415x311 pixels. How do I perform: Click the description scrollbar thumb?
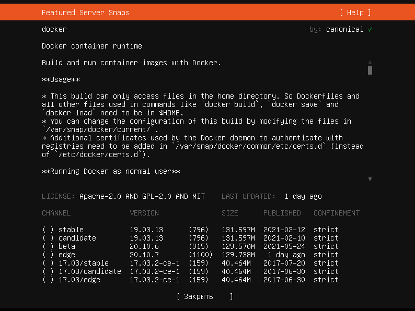coord(370,70)
